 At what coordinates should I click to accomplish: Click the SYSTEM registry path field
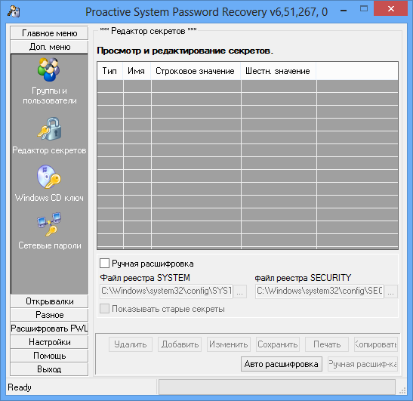pos(166,291)
